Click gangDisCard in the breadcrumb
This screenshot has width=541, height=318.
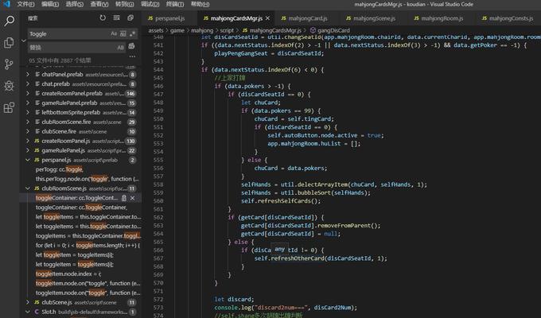click(x=334, y=29)
